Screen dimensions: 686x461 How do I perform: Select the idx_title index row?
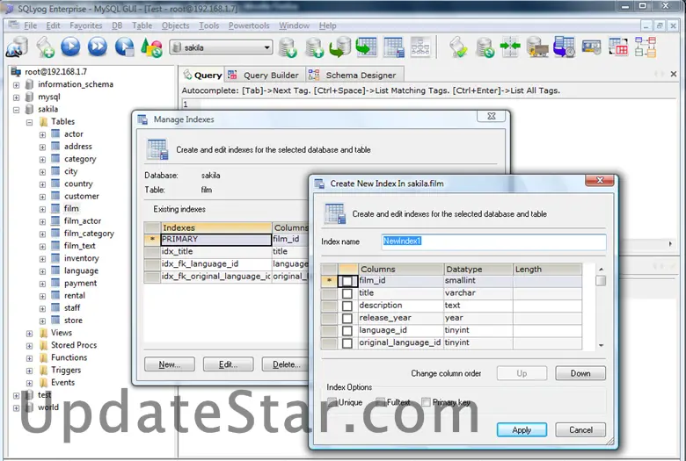coord(226,252)
